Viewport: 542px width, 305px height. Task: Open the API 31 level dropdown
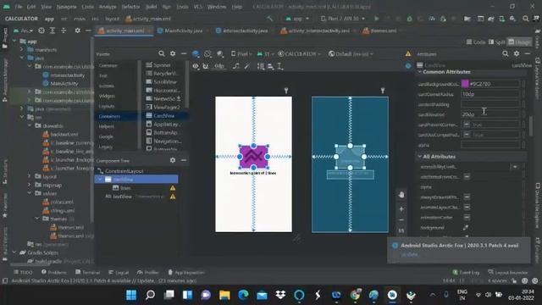[x=265, y=54]
